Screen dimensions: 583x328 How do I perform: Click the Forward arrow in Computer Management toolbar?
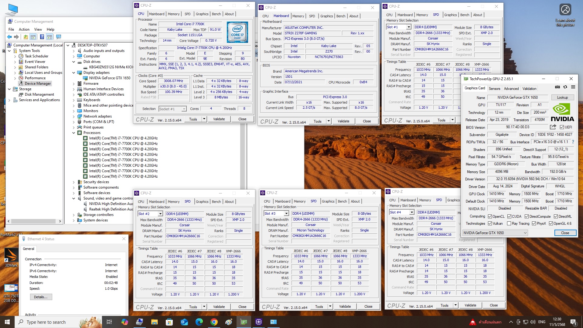[16, 37]
